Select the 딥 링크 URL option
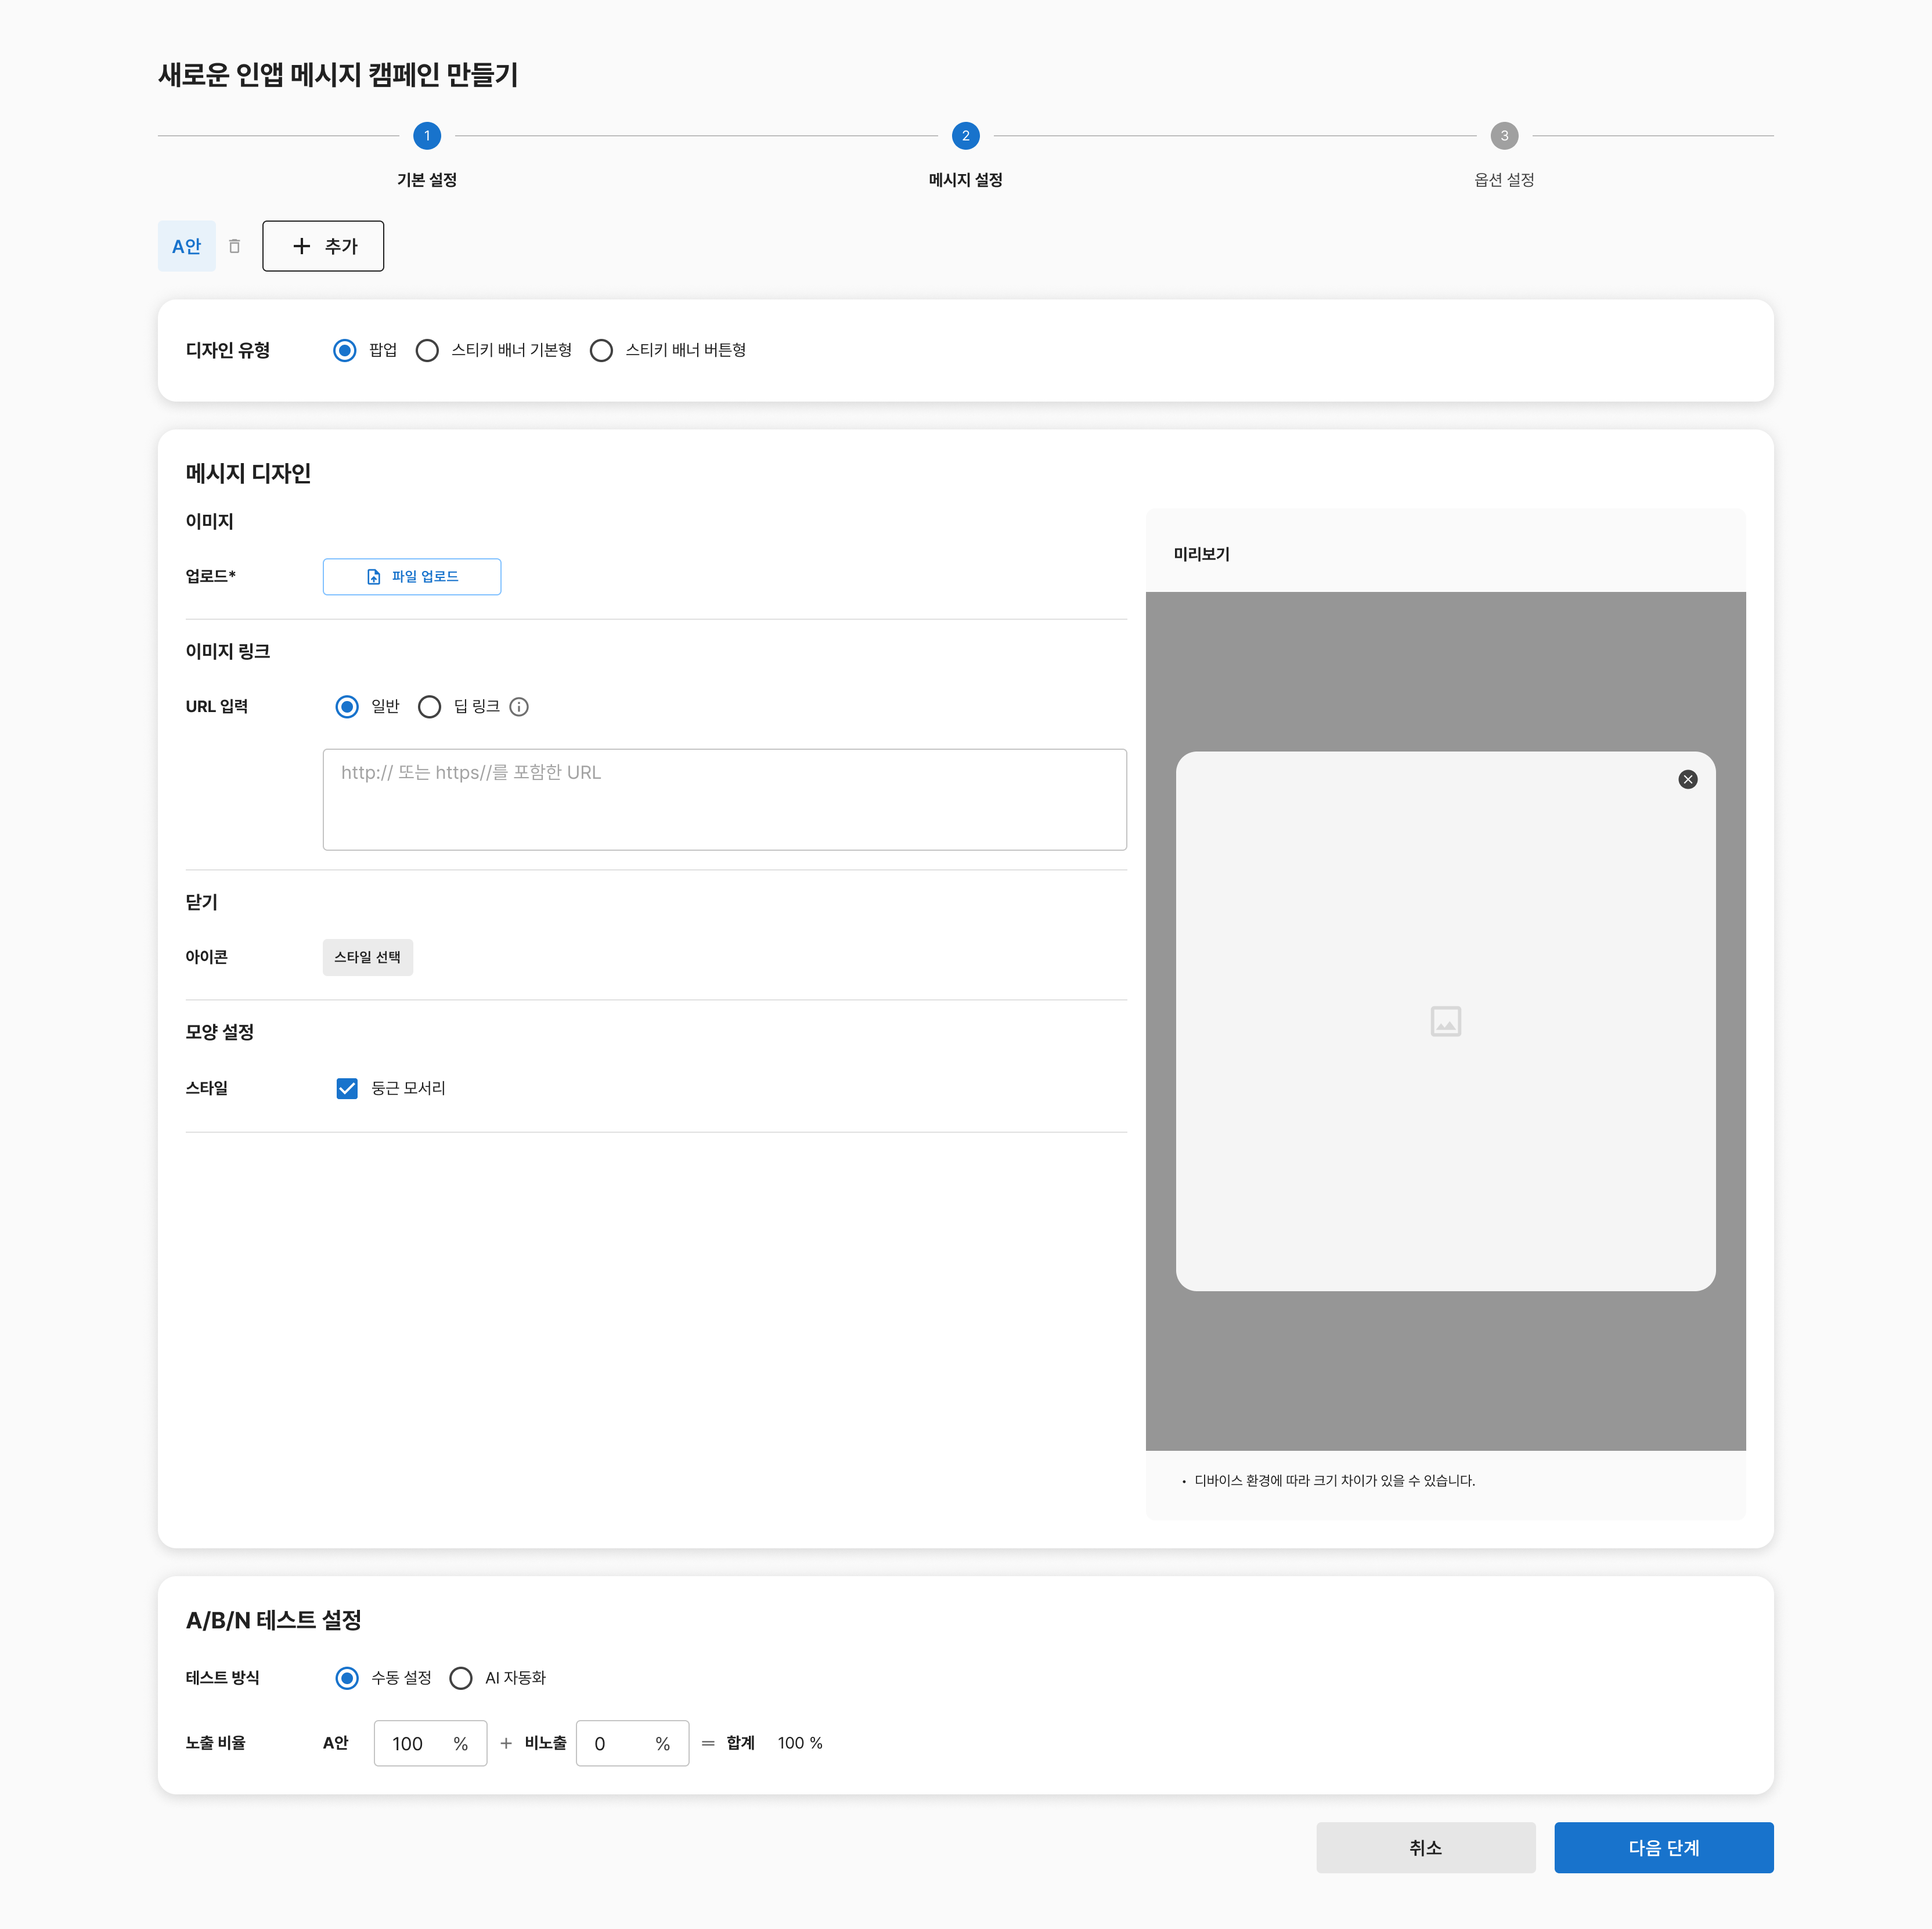1932x1929 pixels. [x=430, y=707]
